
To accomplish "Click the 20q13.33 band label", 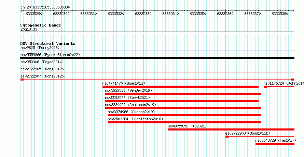I will pos(29,29).
